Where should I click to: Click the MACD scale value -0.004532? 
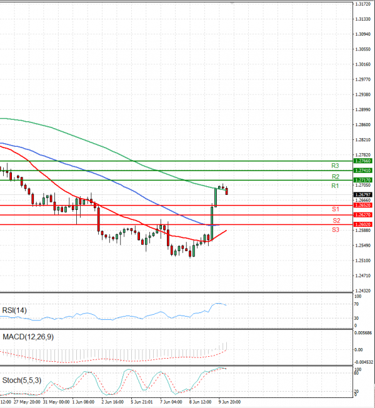[x=363, y=362]
